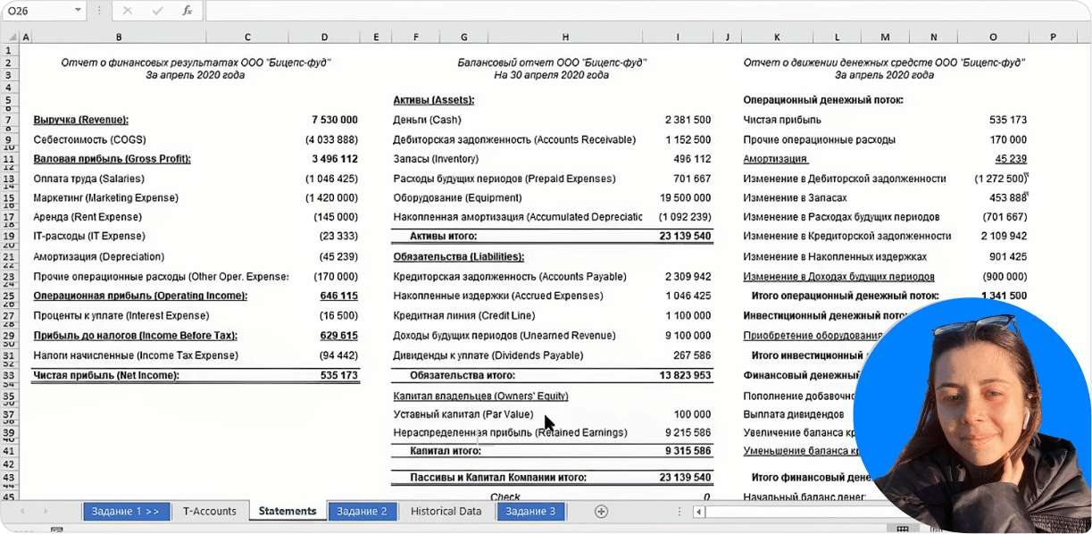
Task: Select the Обязательства итого value 13 823 953
Action: pyautogui.click(x=685, y=375)
